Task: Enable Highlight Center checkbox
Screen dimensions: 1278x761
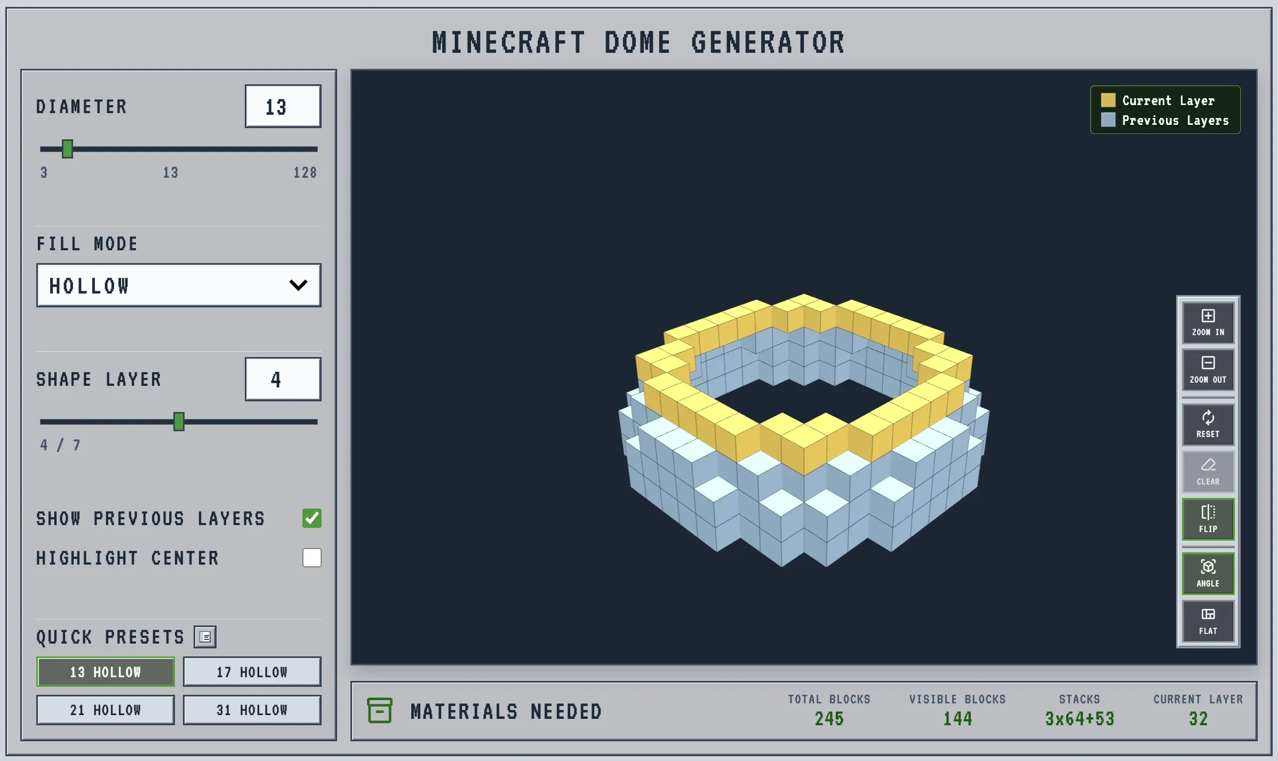Action: click(x=311, y=558)
